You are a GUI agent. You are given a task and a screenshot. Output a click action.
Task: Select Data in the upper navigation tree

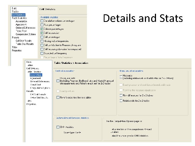14,8
